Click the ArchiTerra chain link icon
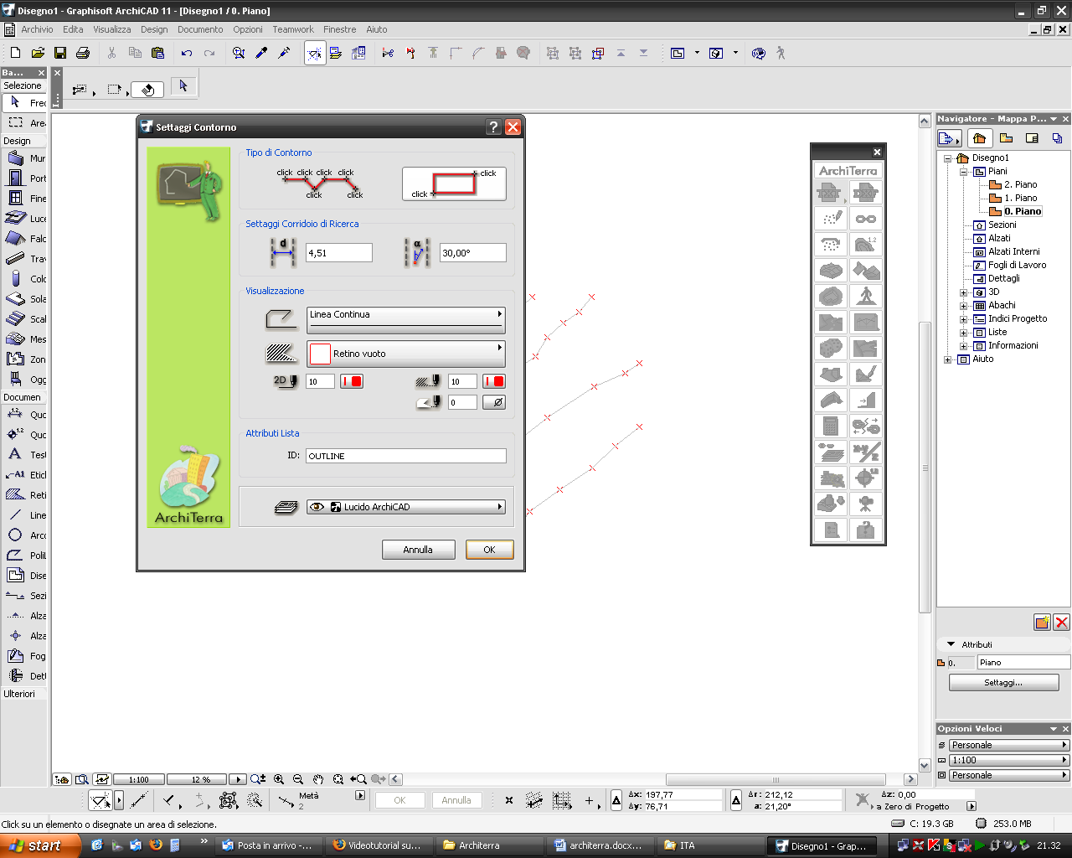1072x858 pixels. [866, 219]
